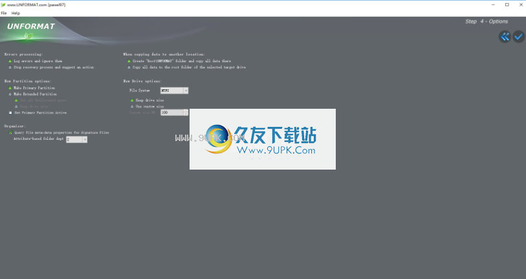Click the Custom size value field
Image resolution: width=526 pixels, height=279 pixels.
[171, 113]
